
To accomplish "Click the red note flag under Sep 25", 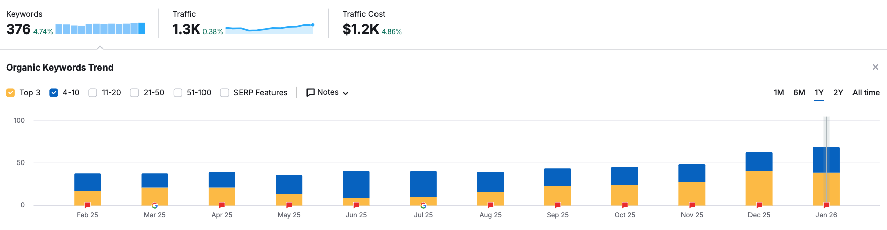I will pos(558,205).
